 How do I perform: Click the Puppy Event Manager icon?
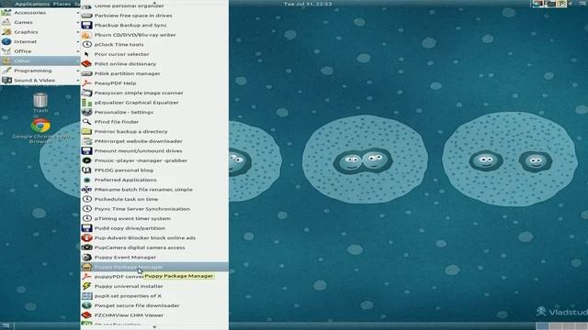click(x=86, y=258)
